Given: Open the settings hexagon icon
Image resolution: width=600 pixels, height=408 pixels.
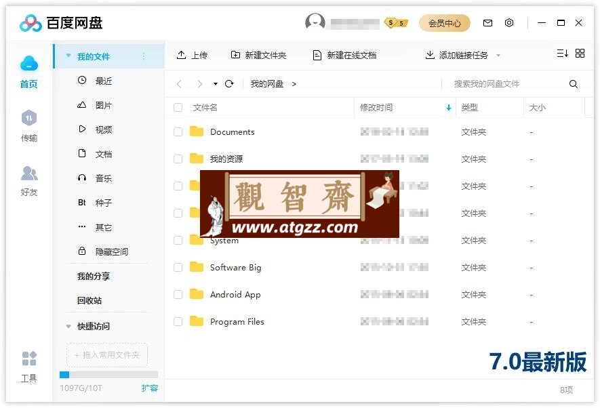Looking at the screenshot, I should (x=509, y=23).
